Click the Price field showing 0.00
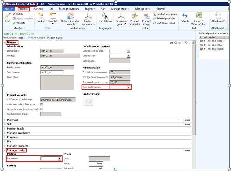The width and height of the screenshot is (231, 171). pyautogui.click(x=96, y=164)
